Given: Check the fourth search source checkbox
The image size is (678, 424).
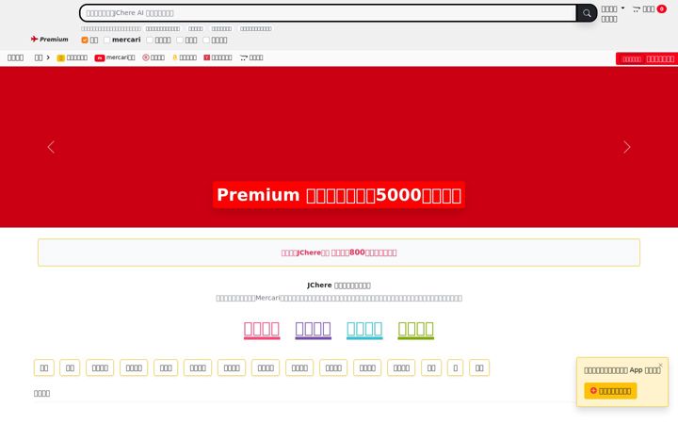Looking at the screenshot, I should click(x=180, y=40).
